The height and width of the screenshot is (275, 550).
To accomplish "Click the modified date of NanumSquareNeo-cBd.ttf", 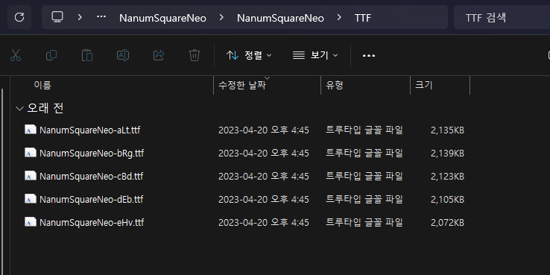I will [264, 177].
